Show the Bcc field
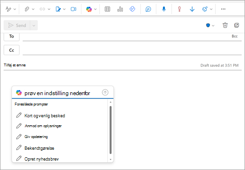Screen dimensions: 245x170 point(235,36)
